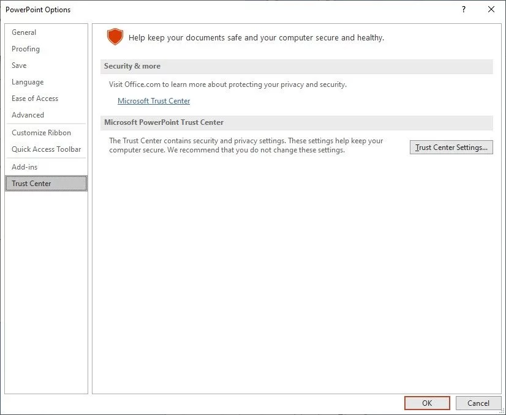
Task: Click the 'Security & more' section heading
Action: 132,66
